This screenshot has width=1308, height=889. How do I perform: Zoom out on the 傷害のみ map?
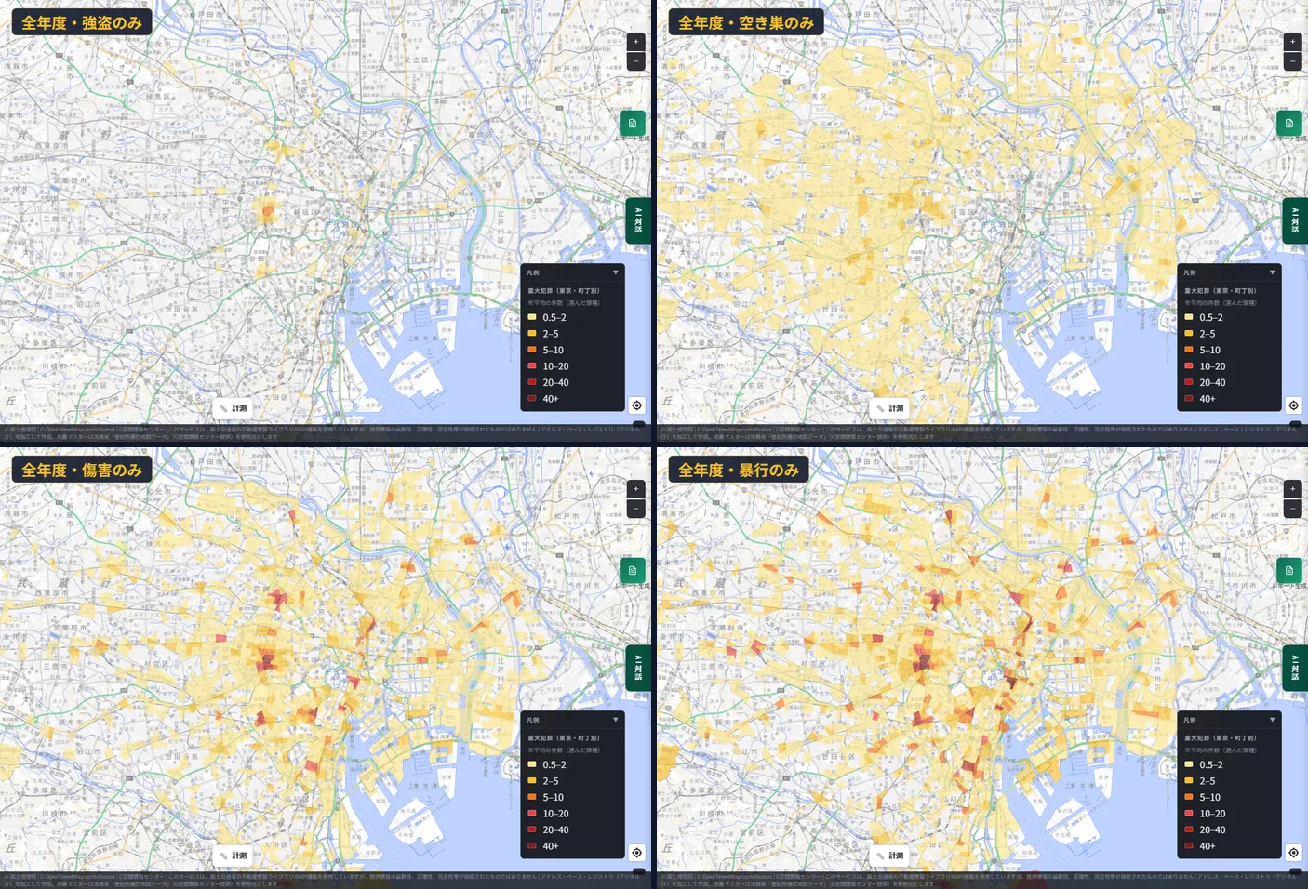coord(636,509)
